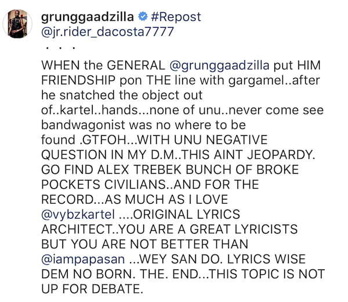Open the #Repost hashtag

[x=176, y=17]
